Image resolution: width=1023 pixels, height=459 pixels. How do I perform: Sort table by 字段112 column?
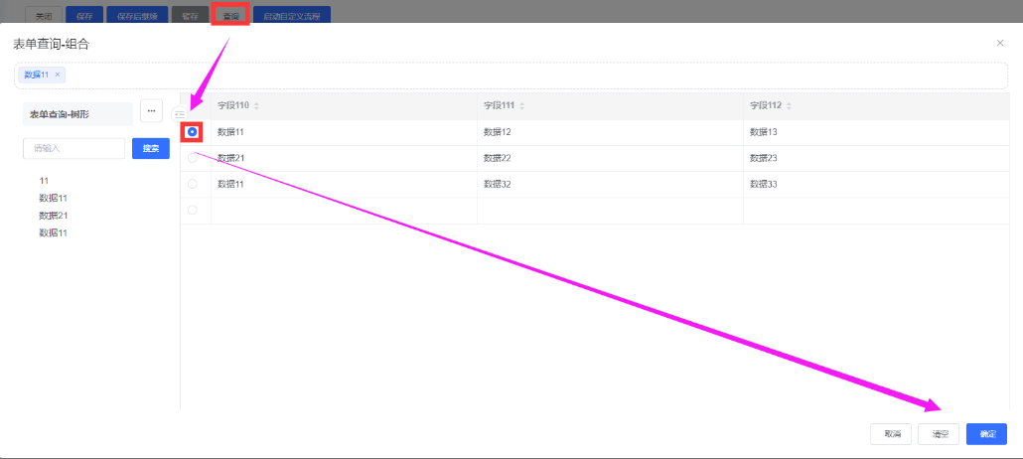[788, 106]
